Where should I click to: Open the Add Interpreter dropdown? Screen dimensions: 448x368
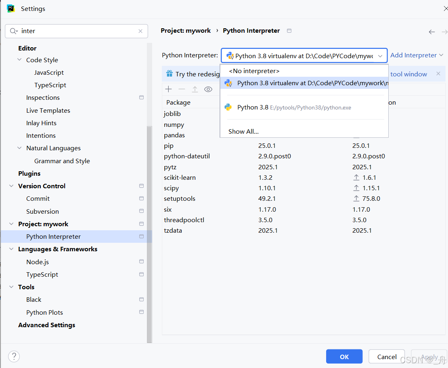(x=417, y=55)
